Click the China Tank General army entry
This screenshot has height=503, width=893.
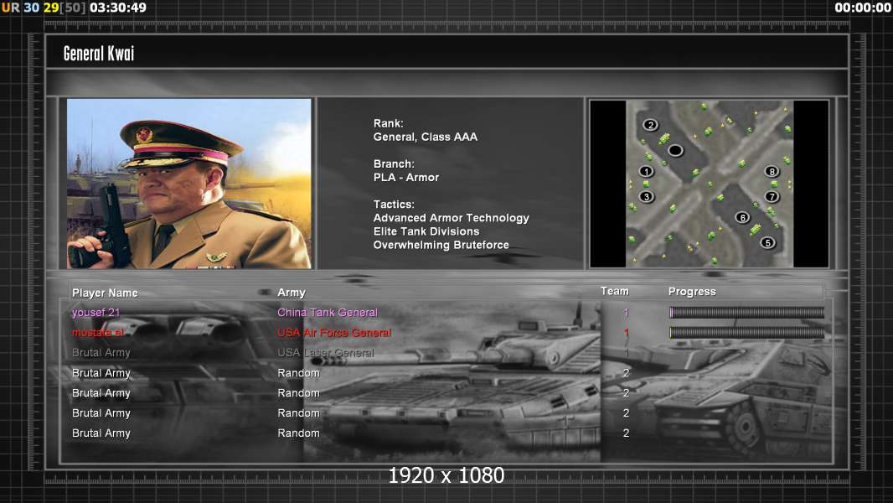328,313
